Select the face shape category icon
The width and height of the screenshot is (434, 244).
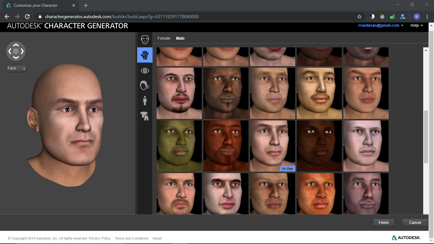(x=145, y=39)
